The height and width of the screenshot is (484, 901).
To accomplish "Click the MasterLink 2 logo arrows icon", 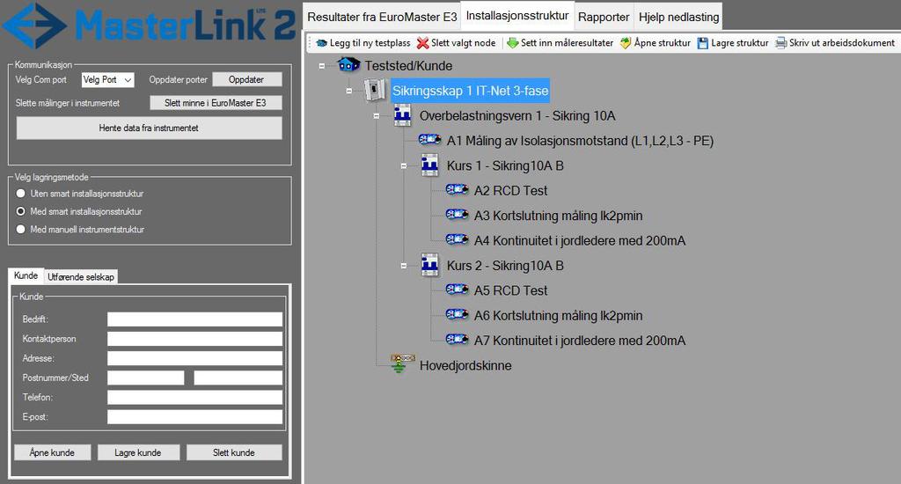I will pos(34,26).
